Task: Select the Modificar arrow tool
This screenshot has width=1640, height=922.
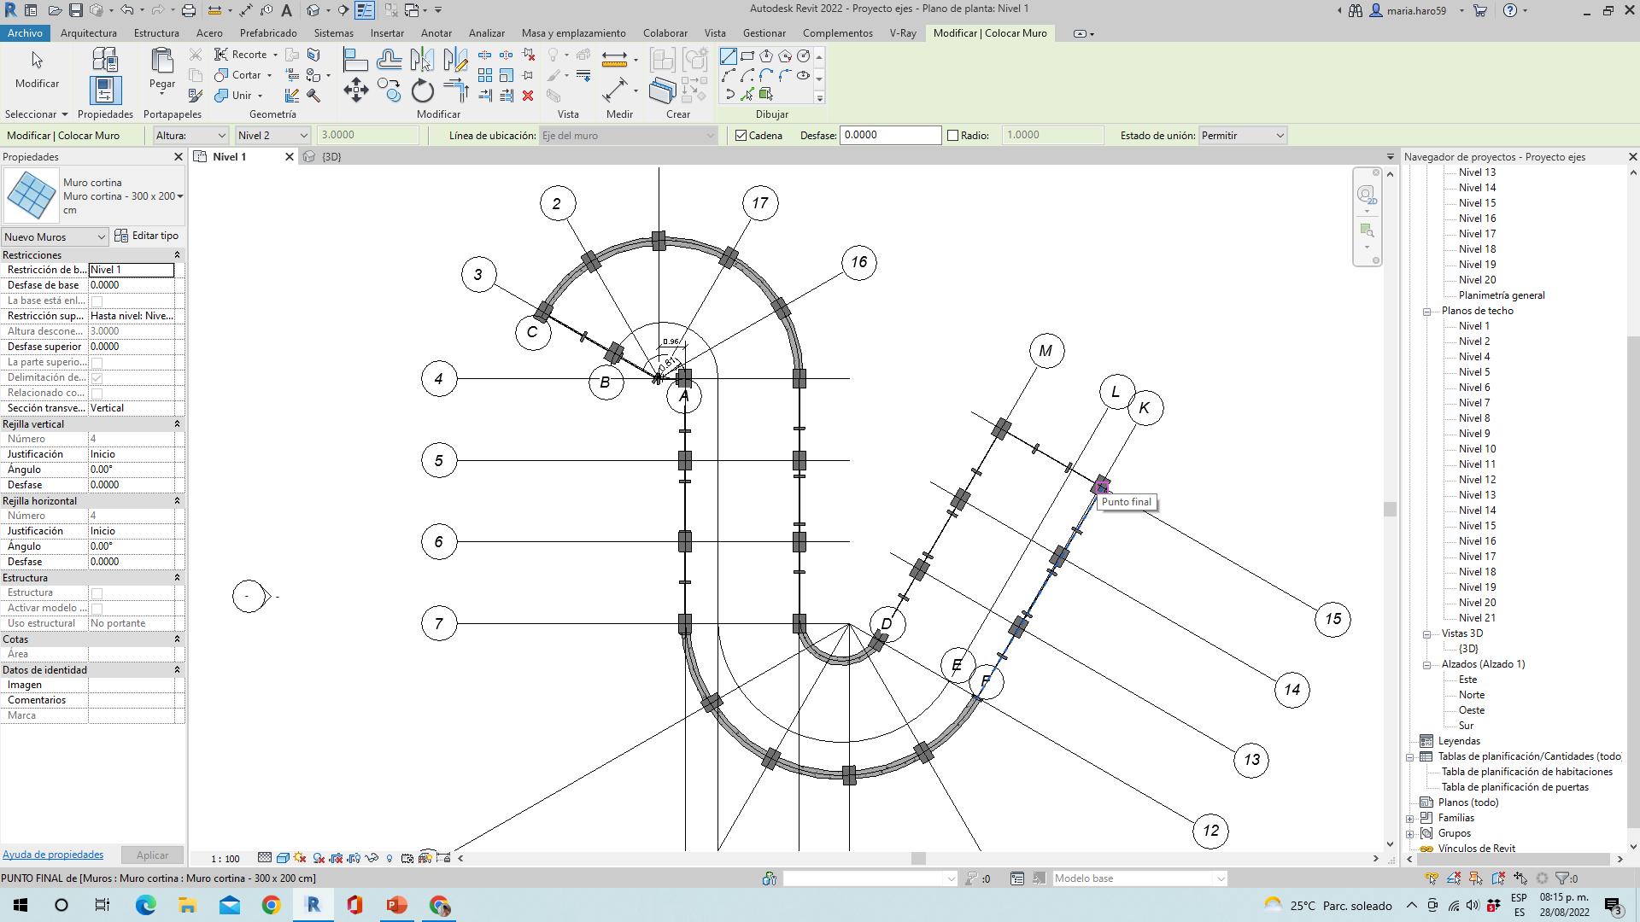Action: tap(37, 60)
